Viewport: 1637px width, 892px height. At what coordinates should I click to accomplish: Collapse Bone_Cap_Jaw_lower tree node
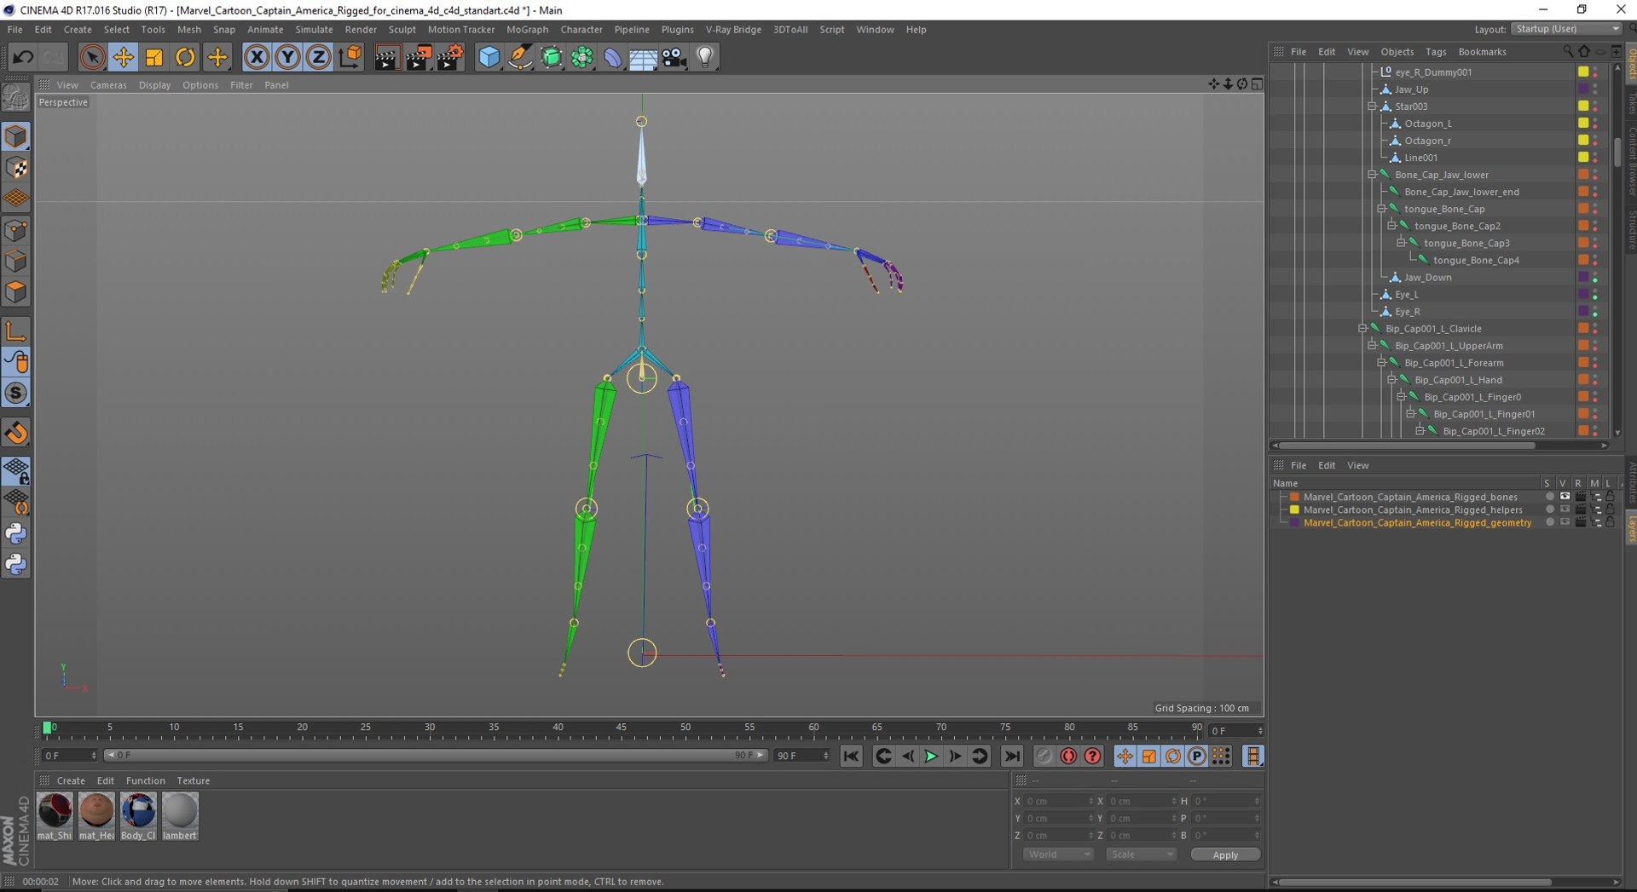[x=1372, y=175]
